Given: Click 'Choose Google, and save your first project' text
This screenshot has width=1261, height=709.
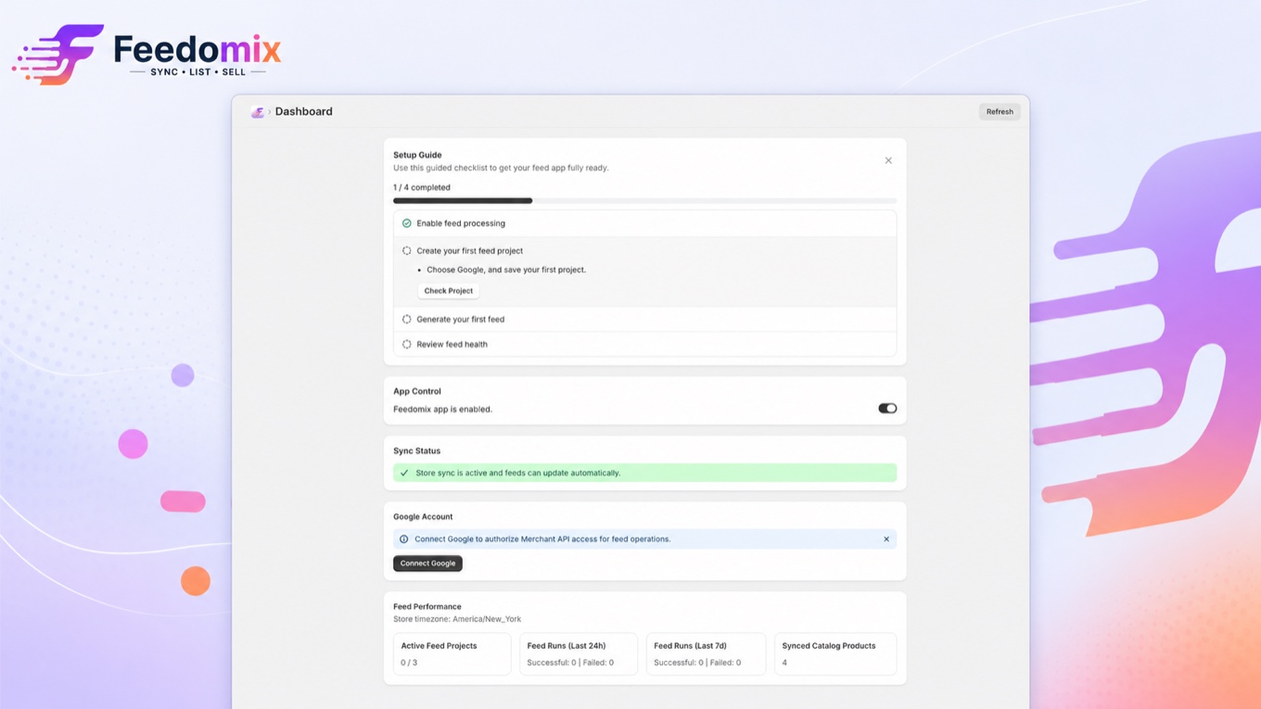Looking at the screenshot, I should 506,270.
